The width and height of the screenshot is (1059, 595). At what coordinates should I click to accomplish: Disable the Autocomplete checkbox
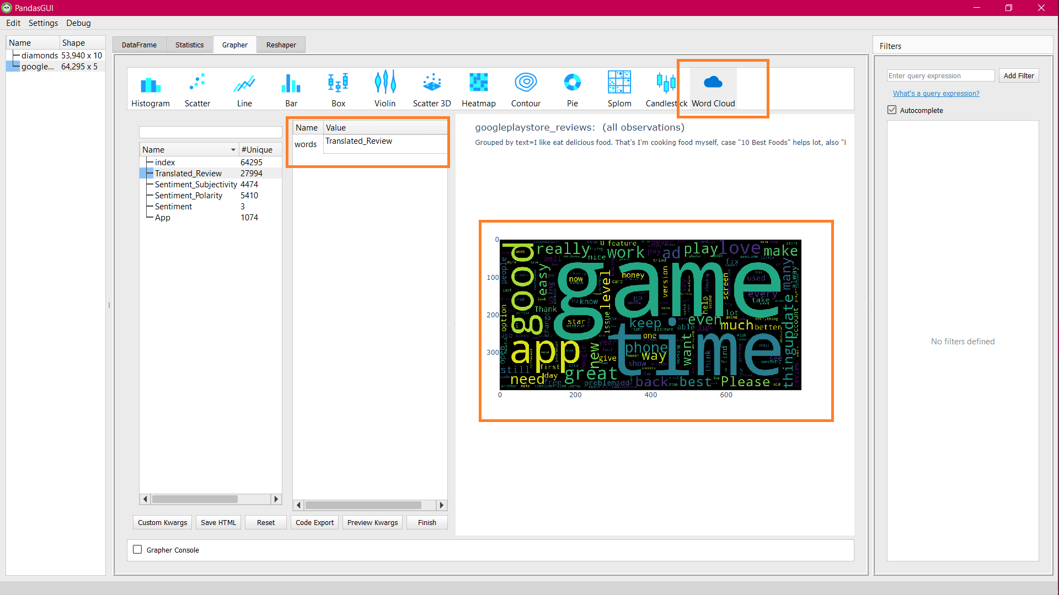(x=892, y=110)
